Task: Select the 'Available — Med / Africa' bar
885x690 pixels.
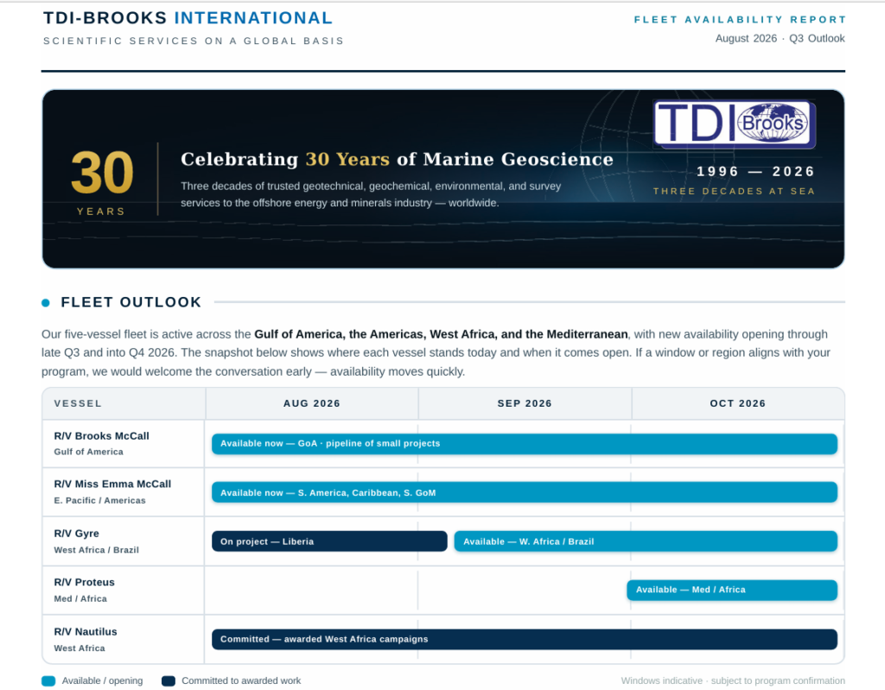Action: [732, 590]
